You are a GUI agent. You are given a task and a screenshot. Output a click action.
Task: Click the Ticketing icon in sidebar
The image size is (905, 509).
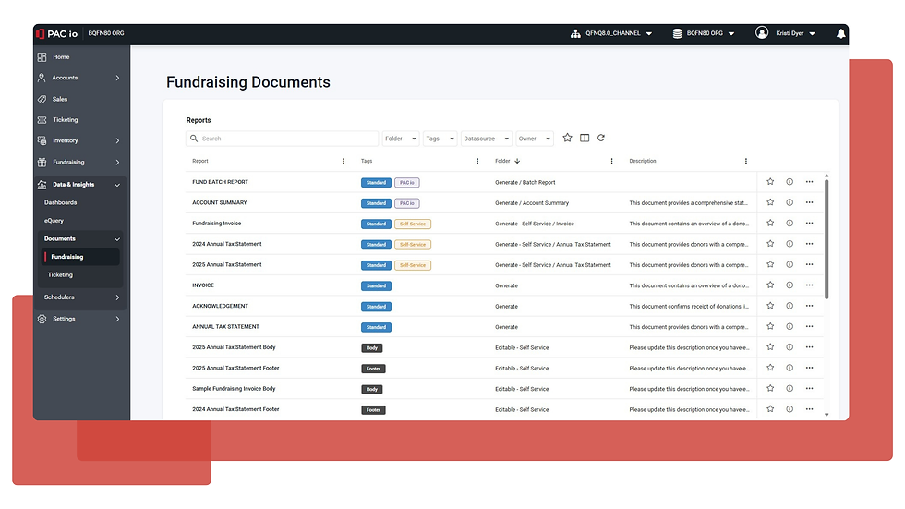[x=42, y=120]
